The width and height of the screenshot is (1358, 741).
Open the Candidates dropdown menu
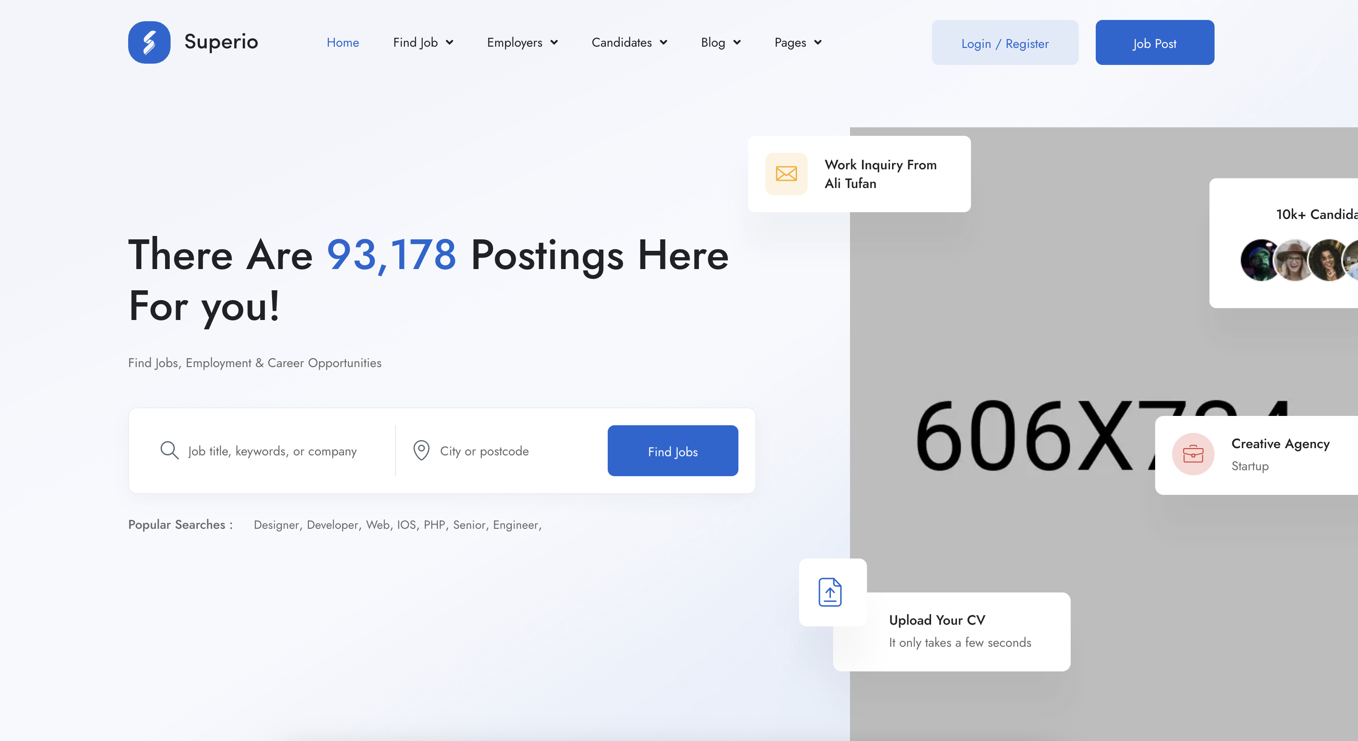click(x=629, y=43)
